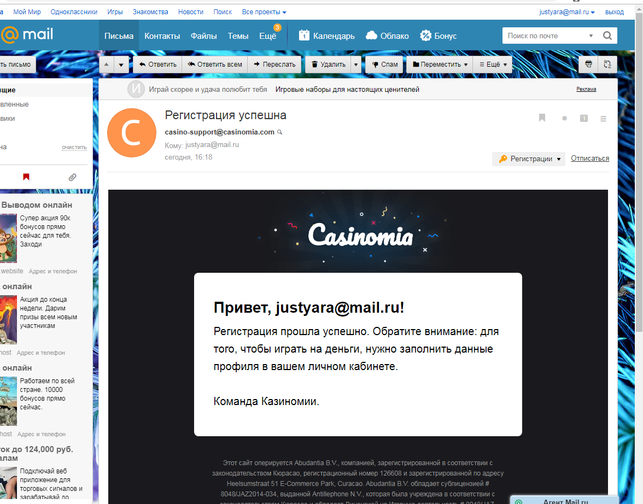Image resolution: width=643 pixels, height=504 pixels.
Task: Click the print message icon
Action: click(x=588, y=64)
